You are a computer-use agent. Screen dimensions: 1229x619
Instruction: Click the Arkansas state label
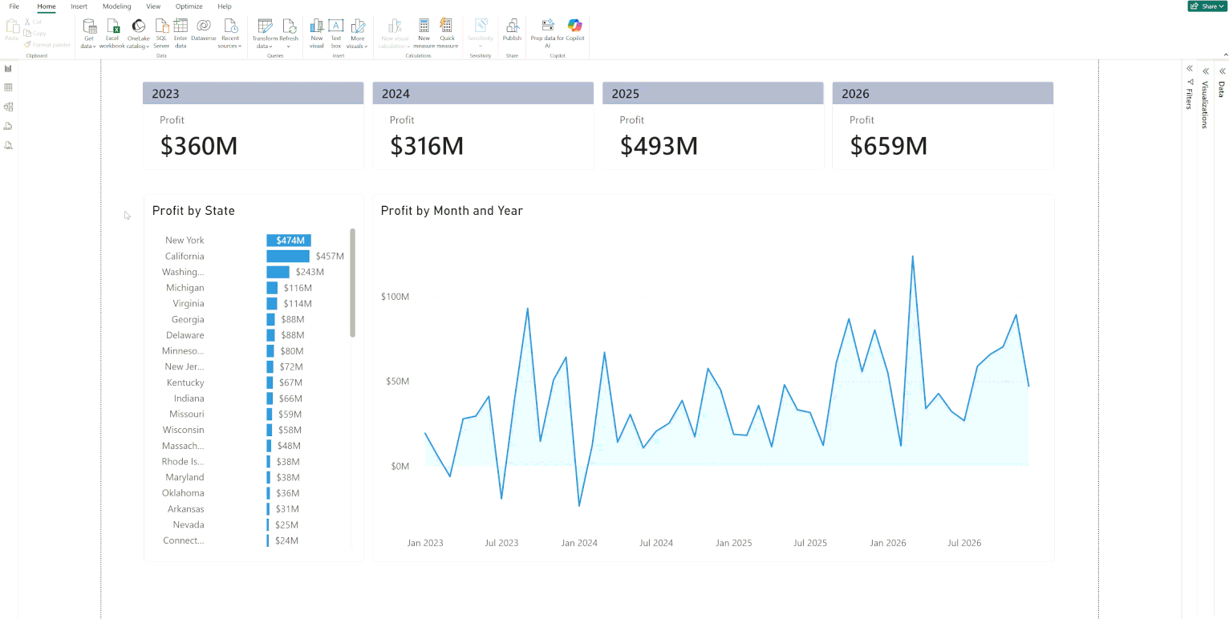click(x=186, y=509)
